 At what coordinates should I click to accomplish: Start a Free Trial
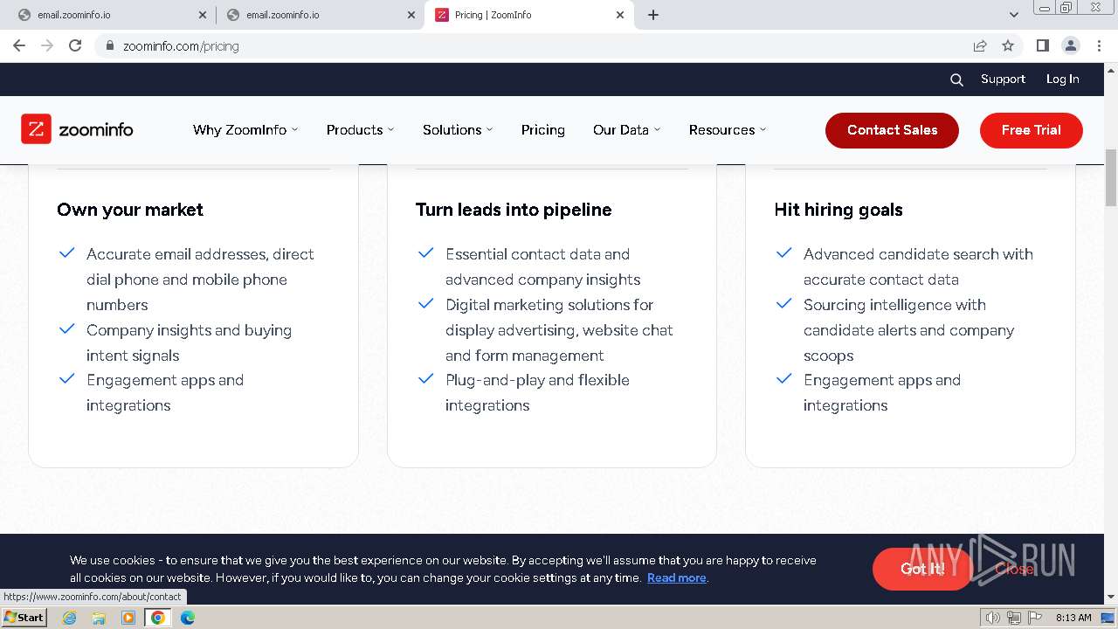click(x=1031, y=130)
